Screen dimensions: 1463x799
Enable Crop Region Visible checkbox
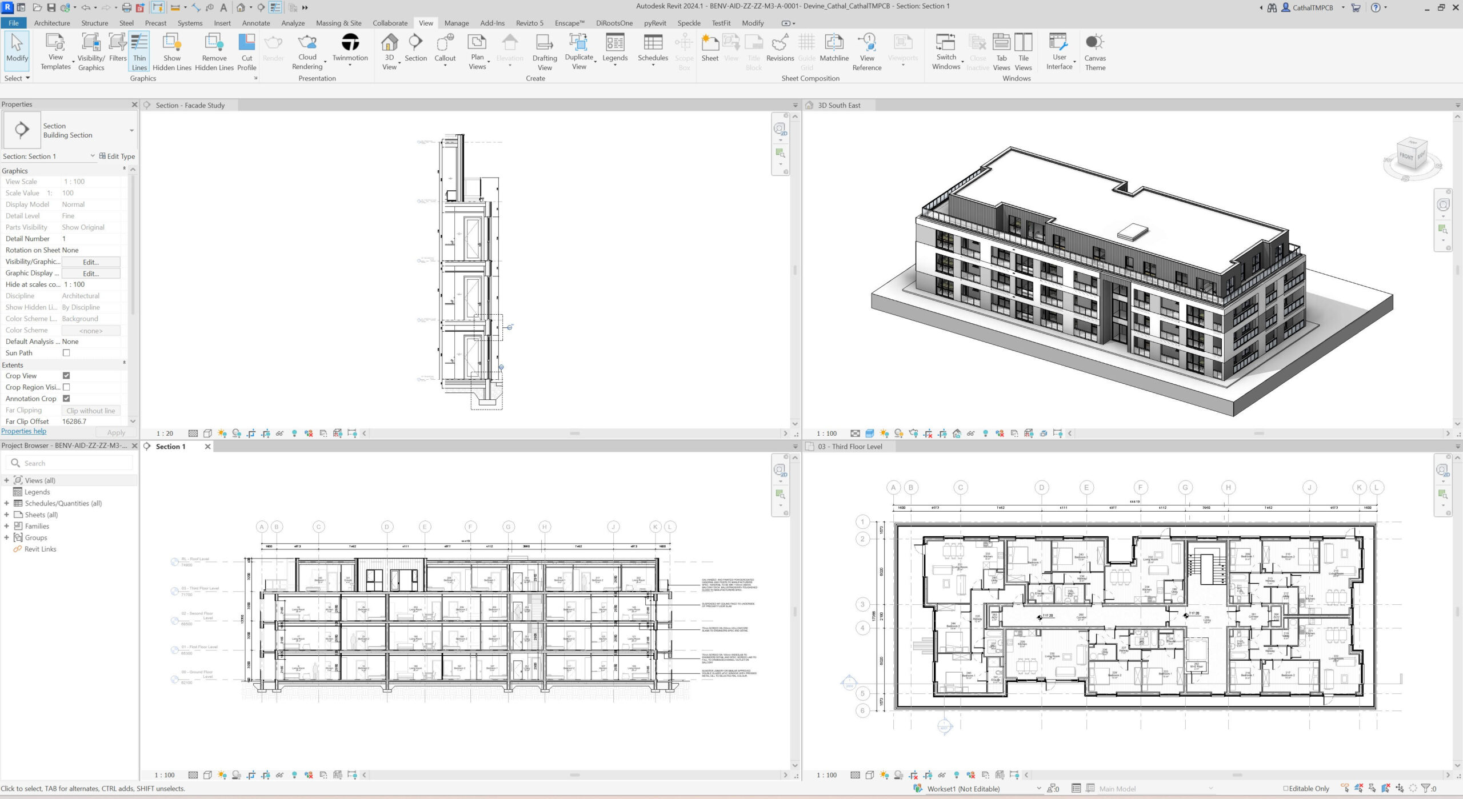pos(66,387)
